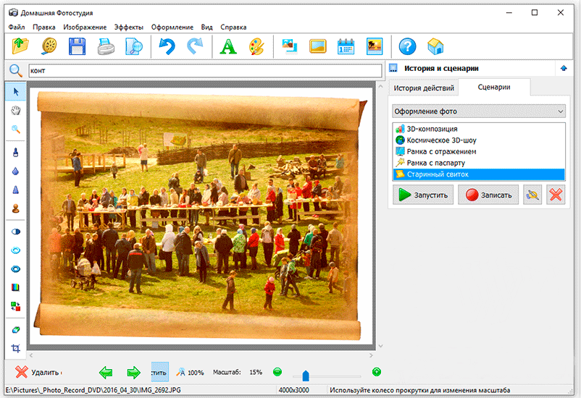581x398 pixels.
Task: Open the Add text tool (letter A)
Action: tap(228, 47)
